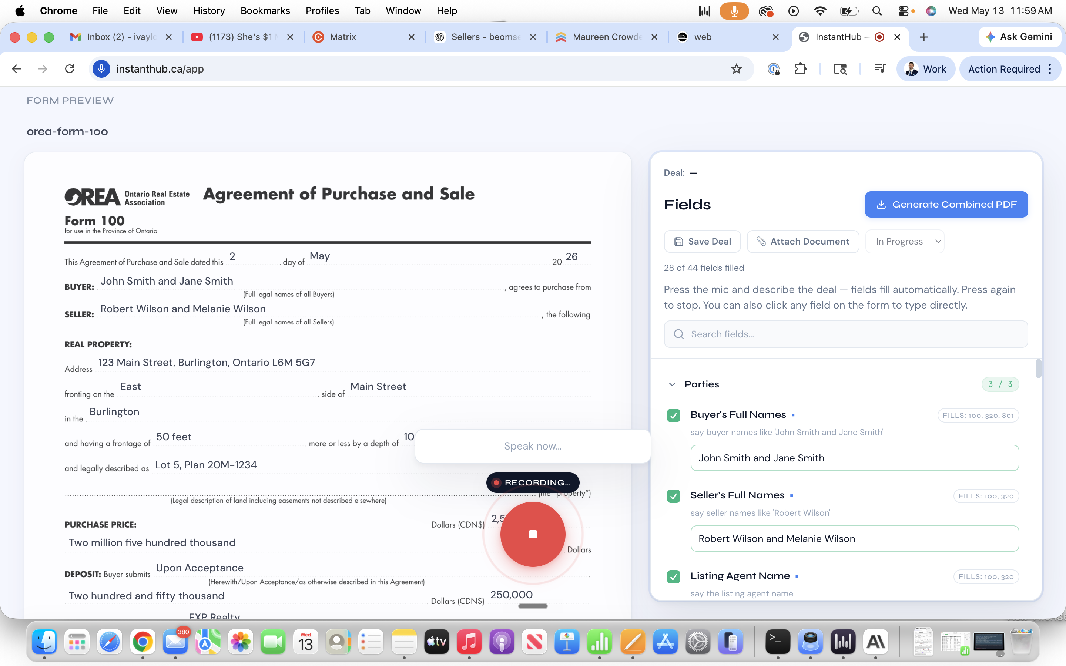Open Control Center in menu bar
This screenshot has height=666, width=1066.
pyautogui.click(x=904, y=11)
